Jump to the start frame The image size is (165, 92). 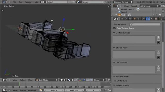[x=106, y=90]
